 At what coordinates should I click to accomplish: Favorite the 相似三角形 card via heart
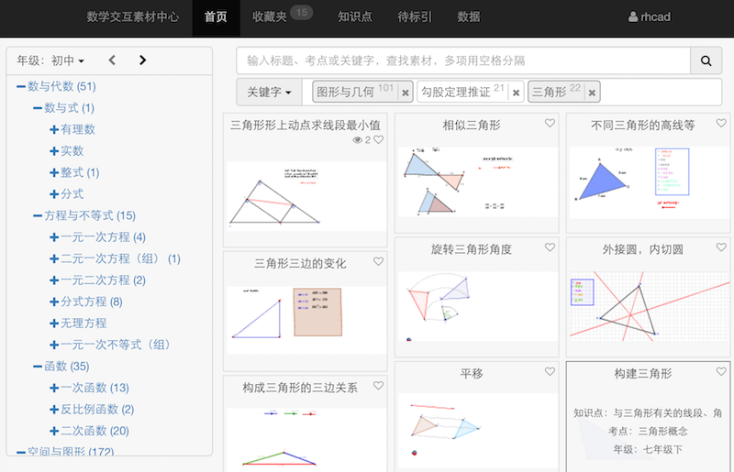point(550,124)
